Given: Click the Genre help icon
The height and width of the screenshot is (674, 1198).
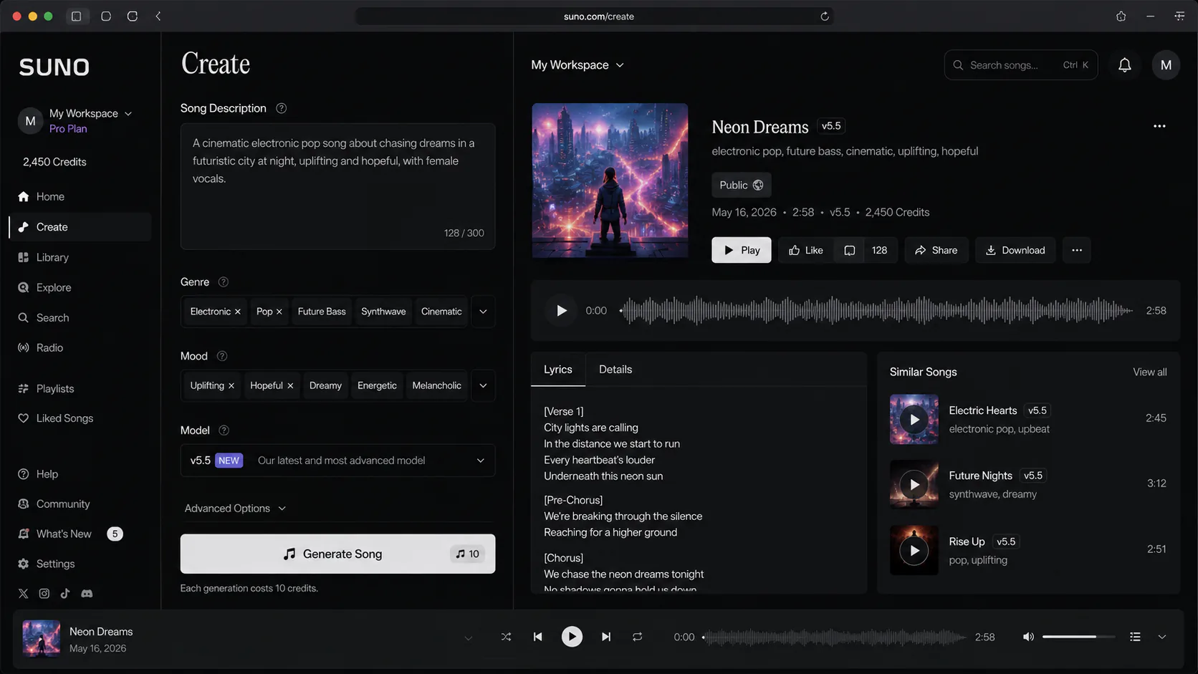Looking at the screenshot, I should coord(224,282).
